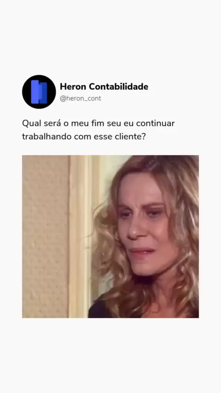
Task: Click the word 'Heron' in the account name
Action: point(73,87)
